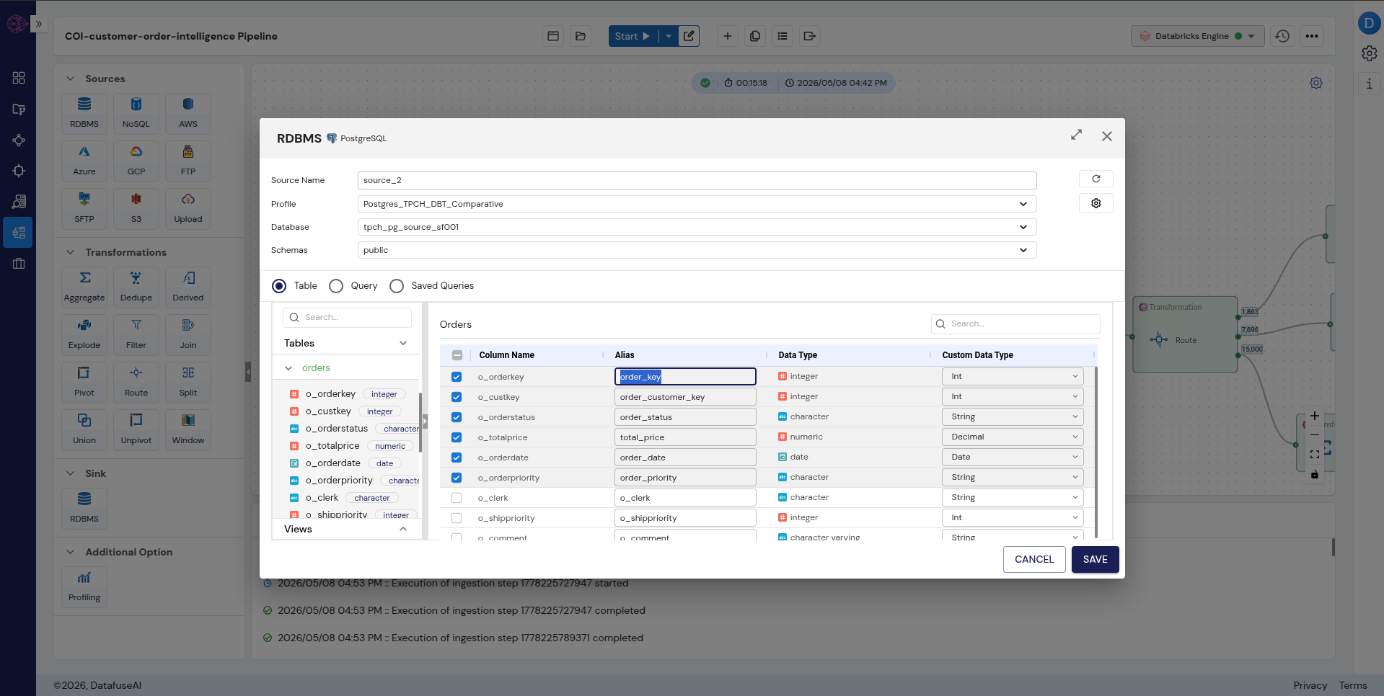Click the CANCEL button
This screenshot has height=696, width=1384.
tap(1034, 559)
